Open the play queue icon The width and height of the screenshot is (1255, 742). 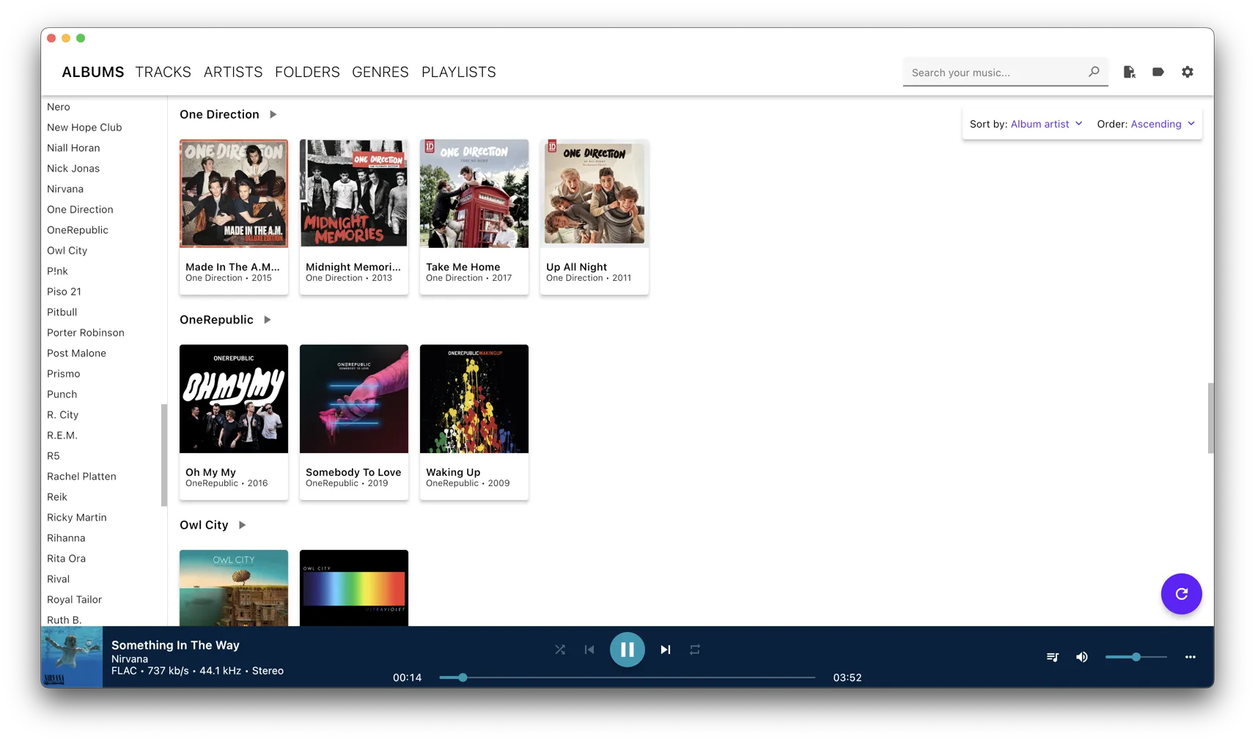pyautogui.click(x=1052, y=657)
